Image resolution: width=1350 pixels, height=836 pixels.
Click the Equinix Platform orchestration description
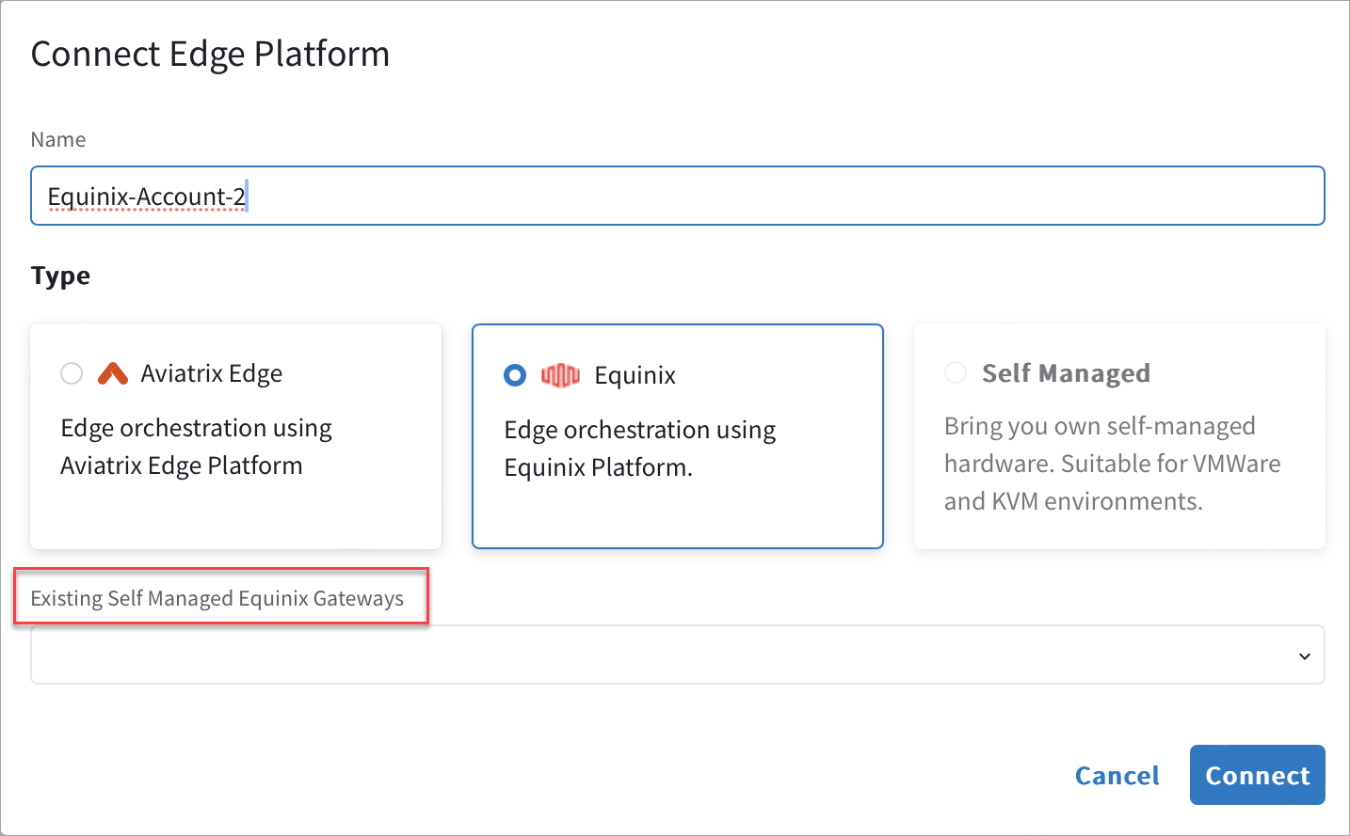639,448
